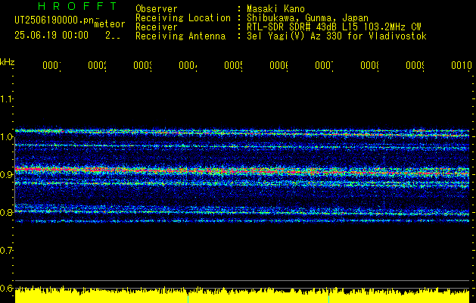Click the kHz axis unit label

(x=8, y=62)
